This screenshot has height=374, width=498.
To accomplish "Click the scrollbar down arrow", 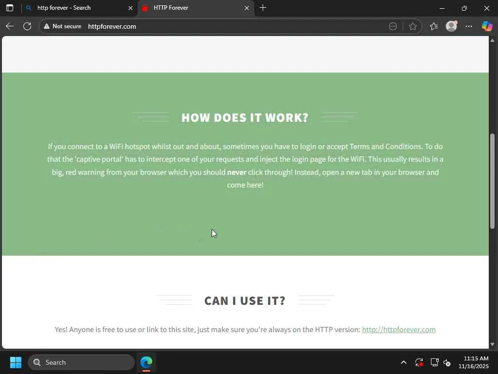I will coord(492,344).
